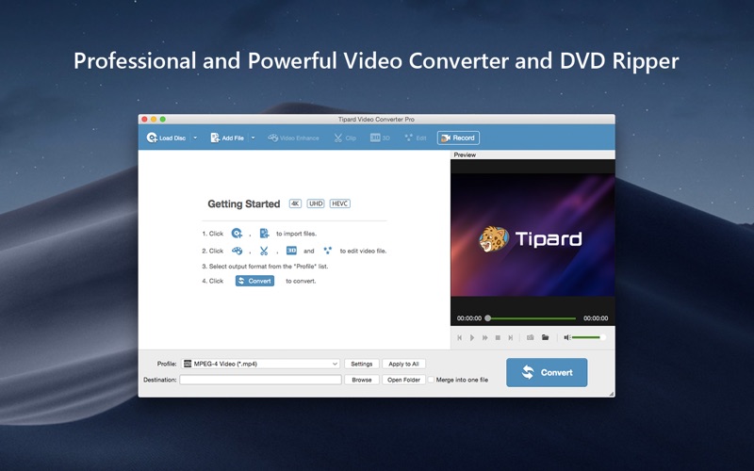Click the Getting Started heading

point(244,203)
